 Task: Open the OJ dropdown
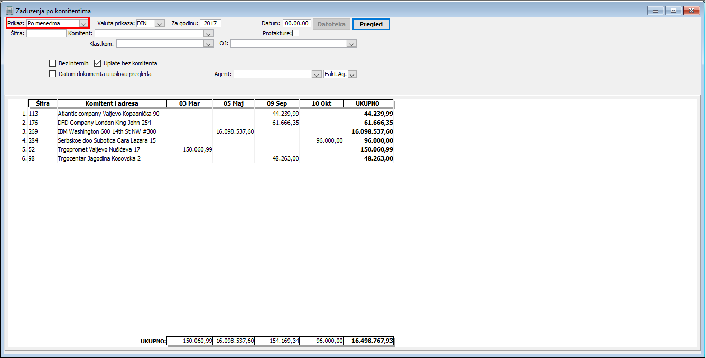(x=352, y=44)
